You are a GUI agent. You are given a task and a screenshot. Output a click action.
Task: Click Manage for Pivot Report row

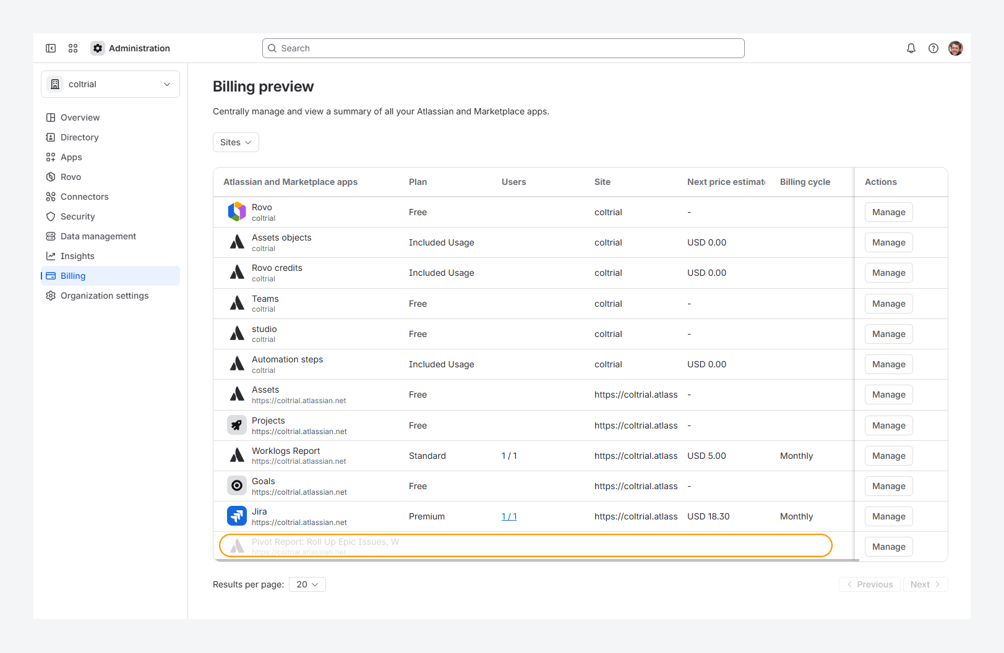pos(888,547)
